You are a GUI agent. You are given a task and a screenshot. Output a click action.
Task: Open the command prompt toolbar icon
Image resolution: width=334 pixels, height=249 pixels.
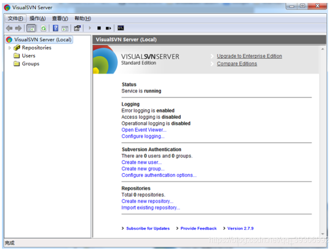(121, 28)
